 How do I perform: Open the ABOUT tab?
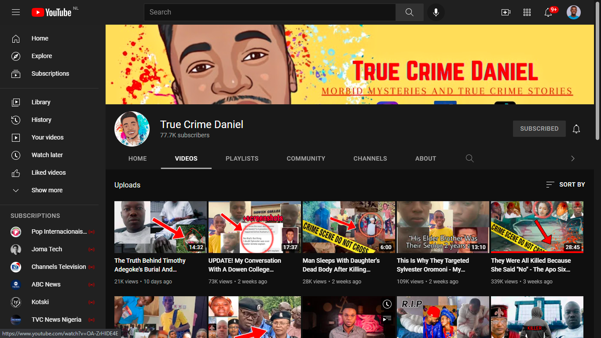(425, 158)
